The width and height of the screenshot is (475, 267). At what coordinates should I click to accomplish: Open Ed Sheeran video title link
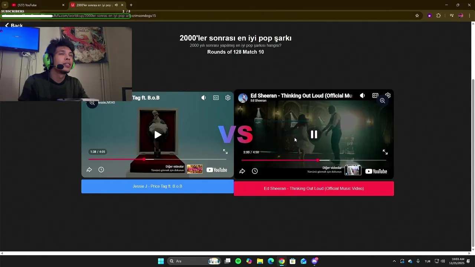pos(301,96)
